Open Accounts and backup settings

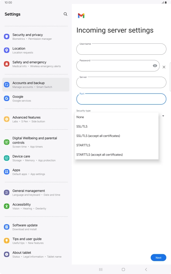click(x=36, y=85)
